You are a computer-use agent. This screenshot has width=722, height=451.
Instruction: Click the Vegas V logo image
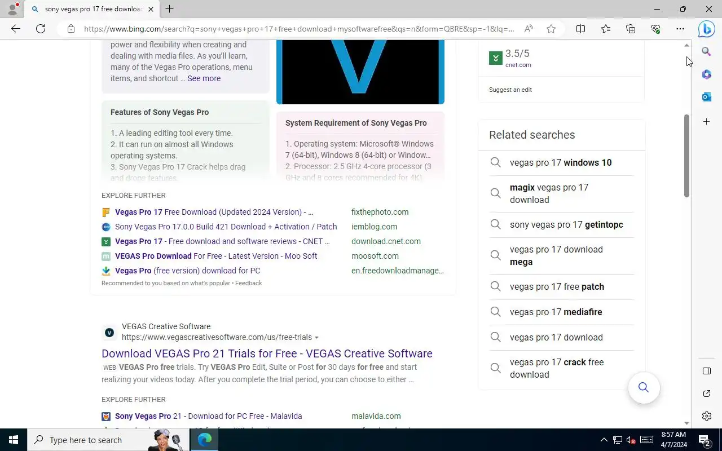[x=360, y=72]
